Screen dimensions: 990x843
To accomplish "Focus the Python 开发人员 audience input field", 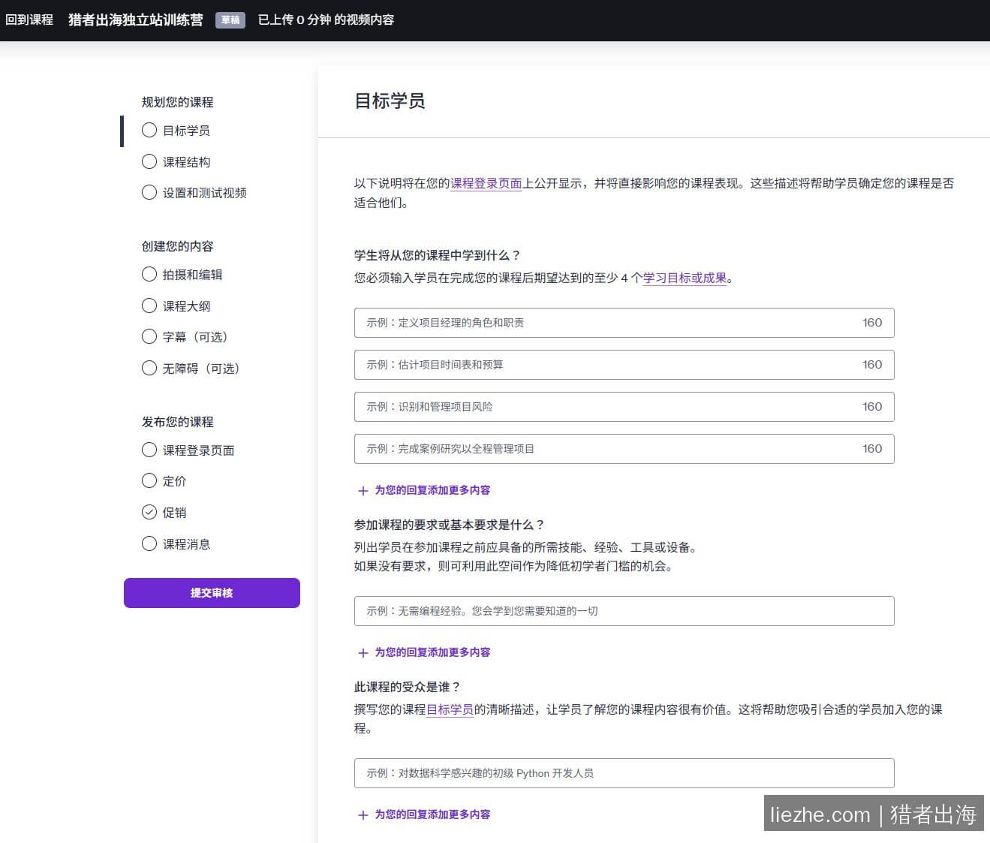I will (x=624, y=773).
